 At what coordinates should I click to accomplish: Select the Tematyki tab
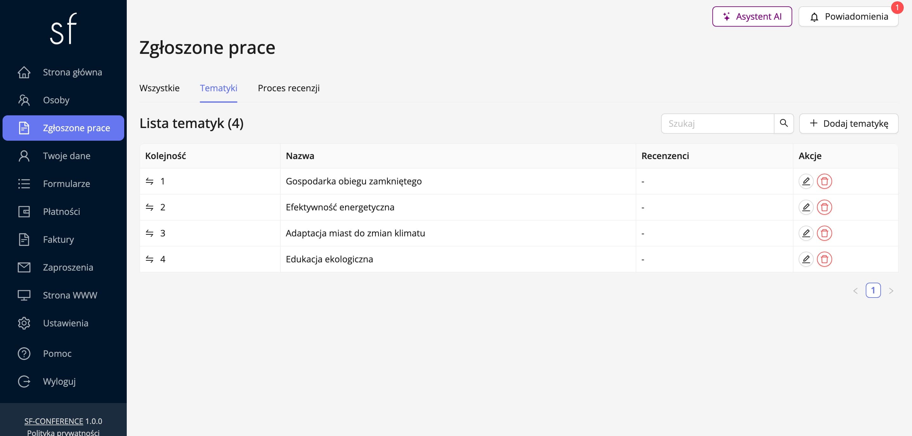coord(218,88)
